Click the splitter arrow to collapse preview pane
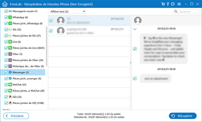 coord(131,63)
